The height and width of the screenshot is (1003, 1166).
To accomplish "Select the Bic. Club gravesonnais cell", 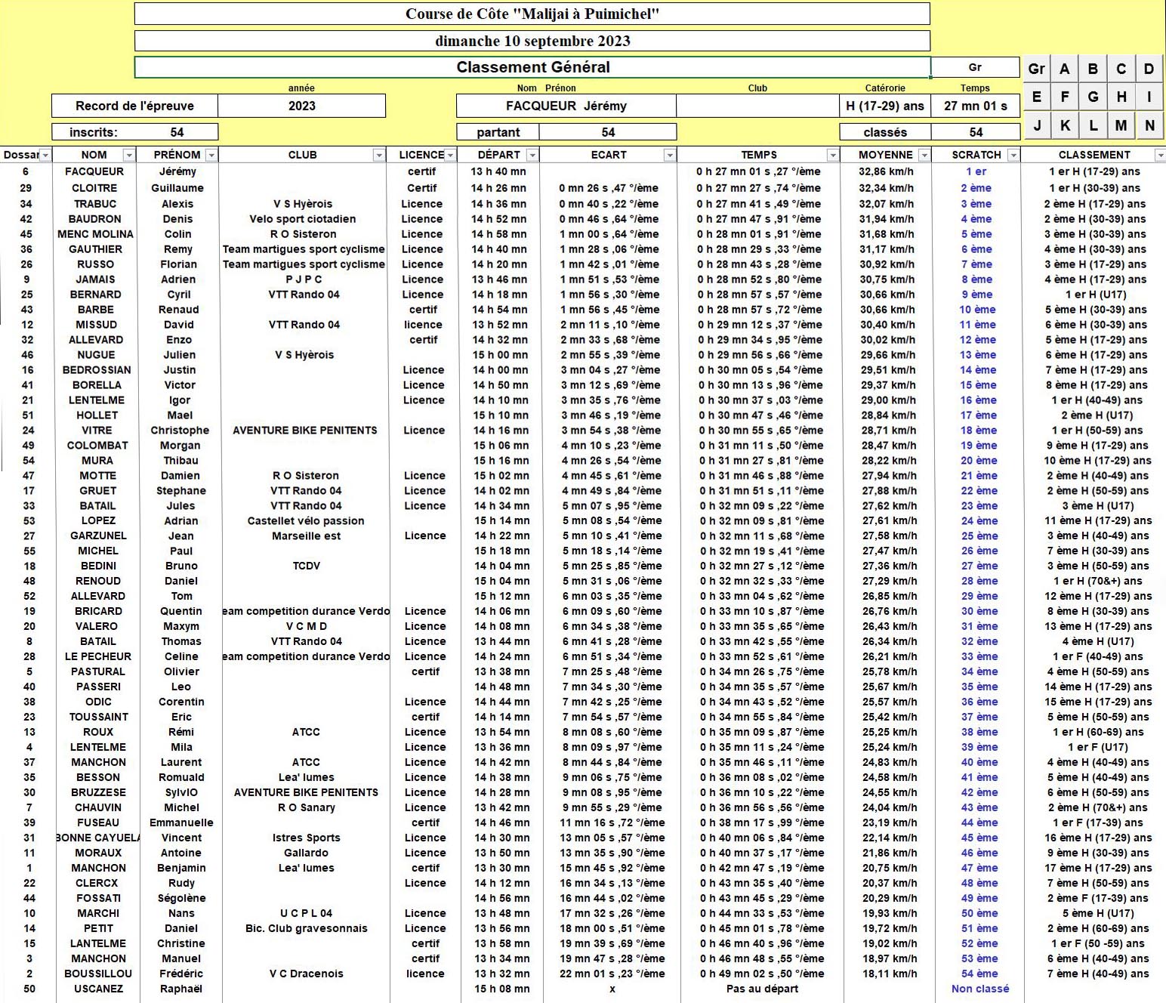I will coord(306,928).
